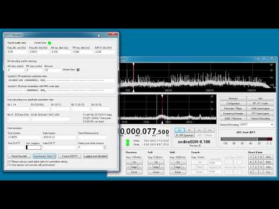Click the Time System field

pyautogui.click(x=24, y=137)
